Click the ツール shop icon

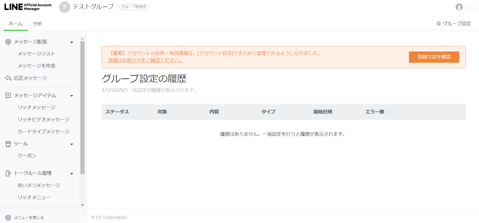(8, 144)
